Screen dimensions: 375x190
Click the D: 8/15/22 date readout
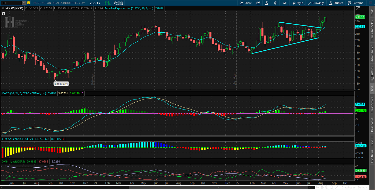pyautogui.click(x=32, y=8)
